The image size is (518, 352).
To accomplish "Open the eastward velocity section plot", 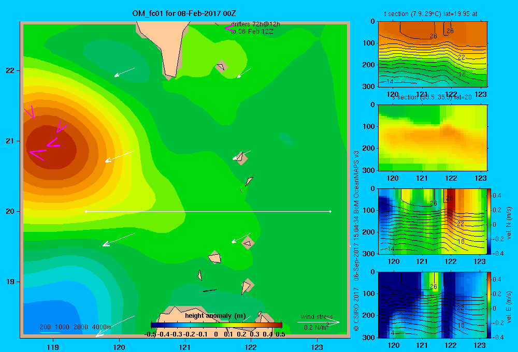I will coord(433,304).
